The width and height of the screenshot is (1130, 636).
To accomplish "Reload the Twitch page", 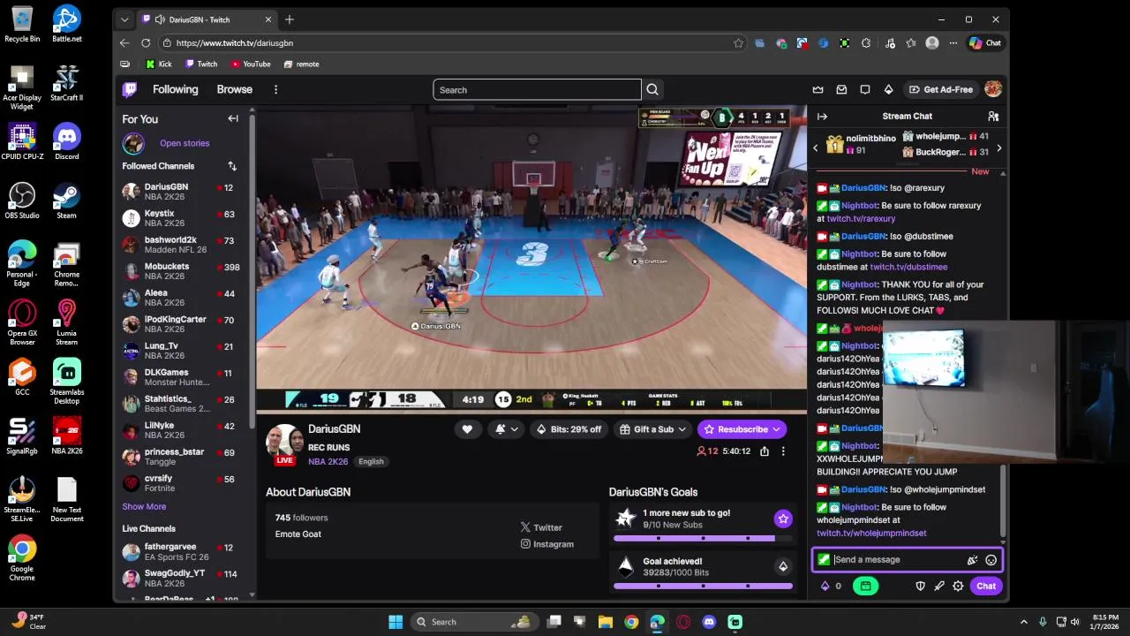I will pyautogui.click(x=146, y=42).
